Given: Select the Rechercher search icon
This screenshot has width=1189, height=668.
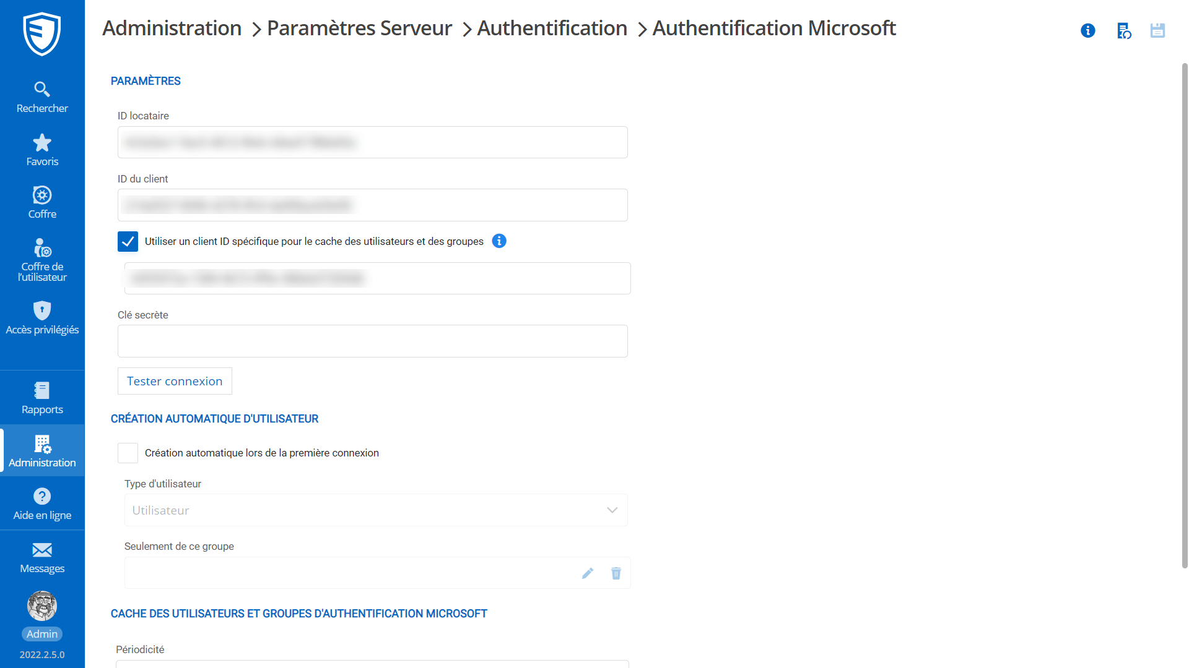Looking at the screenshot, I should (x=42, y=96).
